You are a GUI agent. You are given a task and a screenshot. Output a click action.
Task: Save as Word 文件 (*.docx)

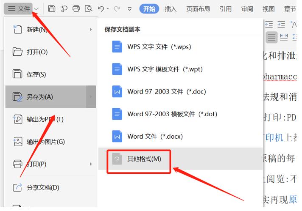pyautogui.click(x=180, y=137)
